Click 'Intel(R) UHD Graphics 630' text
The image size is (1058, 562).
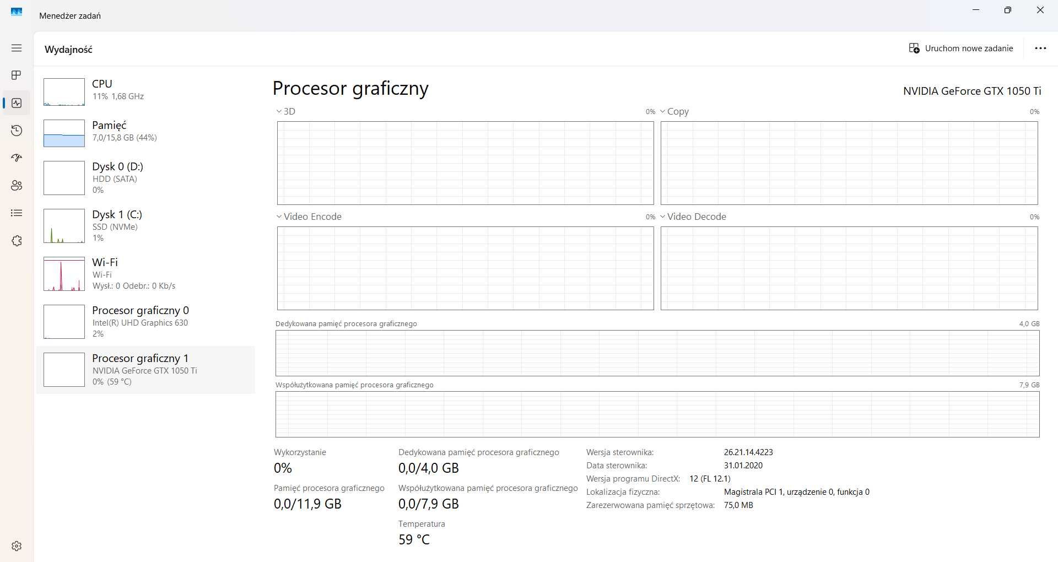[x=140, y=322]
